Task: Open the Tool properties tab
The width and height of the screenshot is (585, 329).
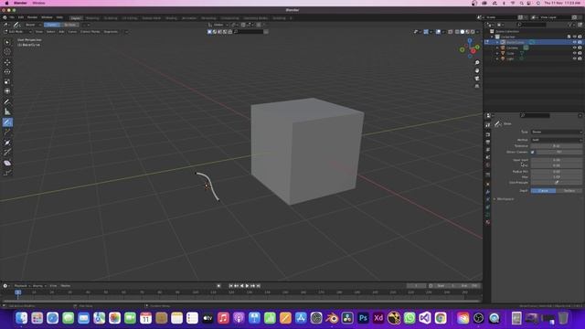Action: click(487, 125)
